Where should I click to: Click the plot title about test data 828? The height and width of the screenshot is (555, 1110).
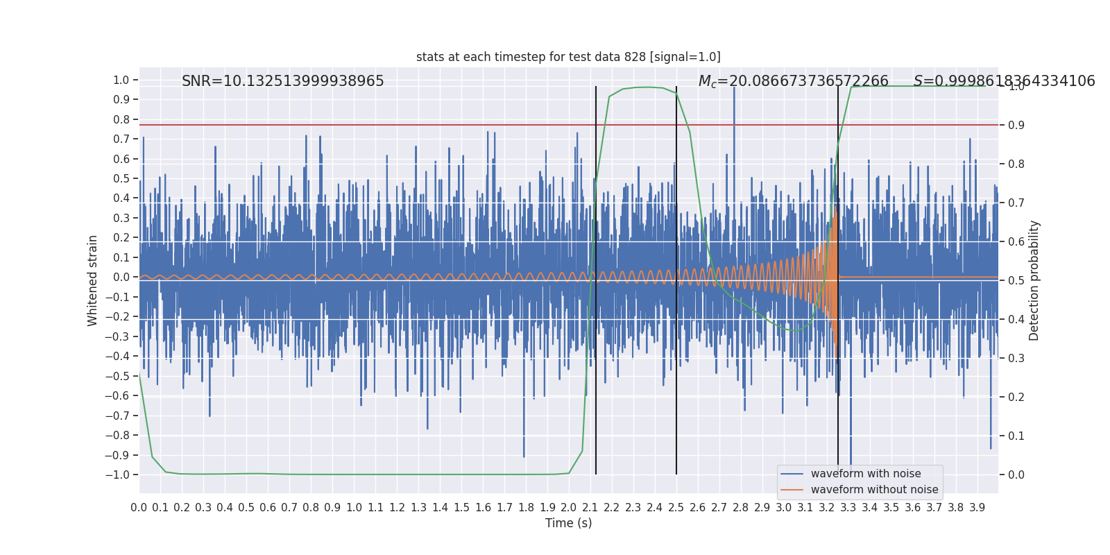(568, 57)
